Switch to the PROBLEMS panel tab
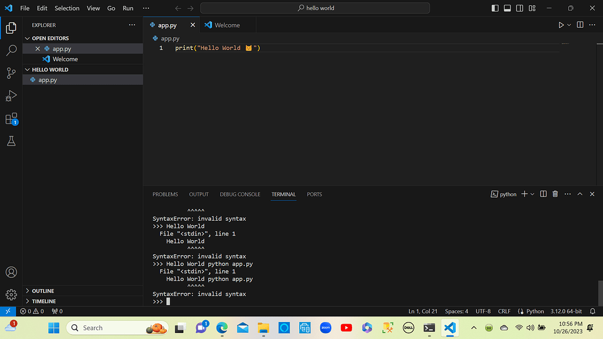Screen dimensions: 603x339 pos(165,194)
